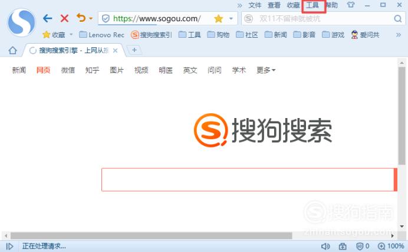Image resolution: width=408 pixels, height=252 pixels.
Task: Click the 收藏 star favorites button
Action: pyautogui.click(x=54, y=35)
